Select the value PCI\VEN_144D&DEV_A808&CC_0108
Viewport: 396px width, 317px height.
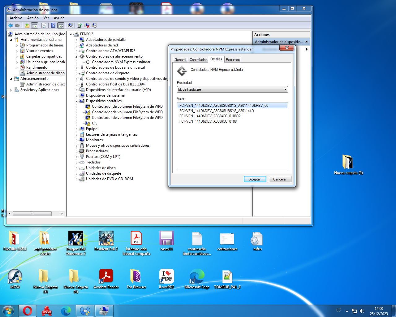pyautogui.click(x=208, y=121)
